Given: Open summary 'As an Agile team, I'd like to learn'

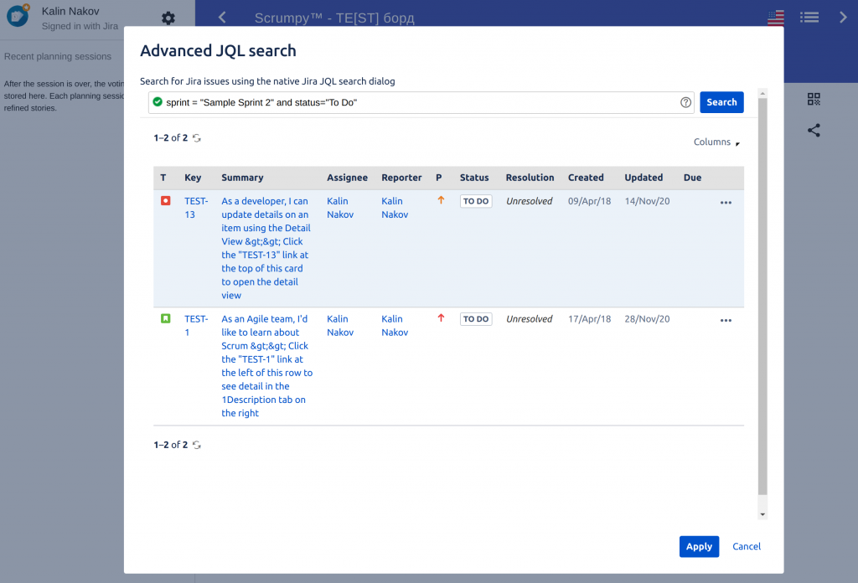Looking at the screenshot, I should [x=266, y=366].
